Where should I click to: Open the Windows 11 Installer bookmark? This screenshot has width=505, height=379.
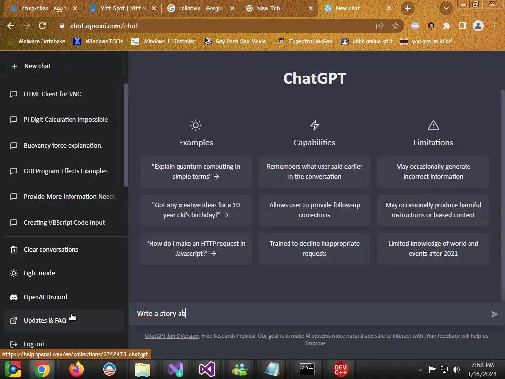(164, 41)
